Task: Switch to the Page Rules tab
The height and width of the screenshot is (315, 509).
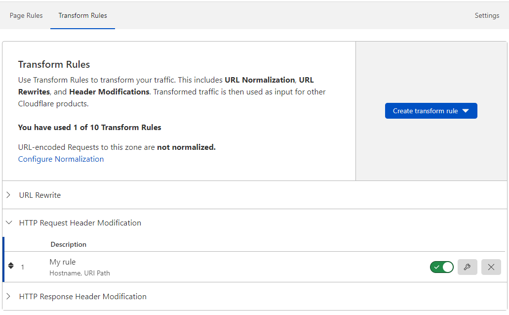Action: [26, 15]
